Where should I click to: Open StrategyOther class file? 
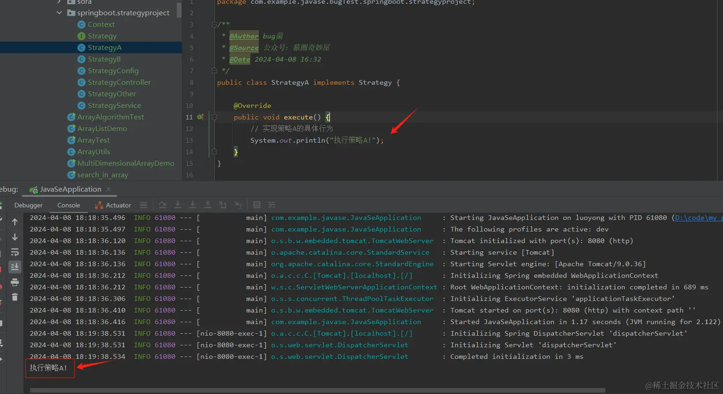click(x=112, y=94)
